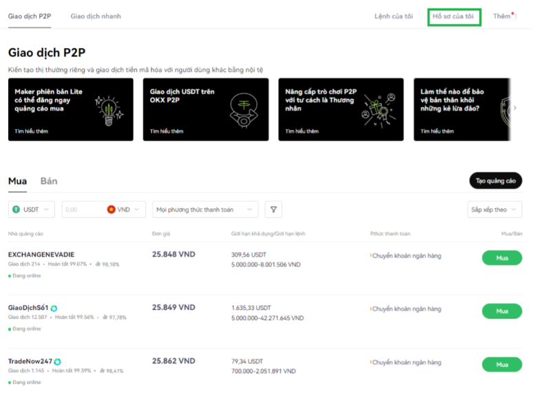Click the Tạo quảng cáo button
546x397 pixels.
pos(495,181)
